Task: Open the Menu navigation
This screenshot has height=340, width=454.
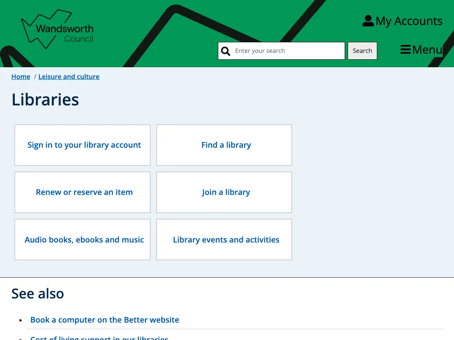Action: tap(421, 49)
